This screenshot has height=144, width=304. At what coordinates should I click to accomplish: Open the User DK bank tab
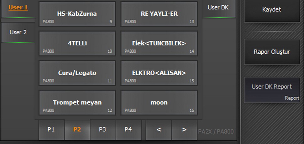pyautogui.click(x=218, y=8)
